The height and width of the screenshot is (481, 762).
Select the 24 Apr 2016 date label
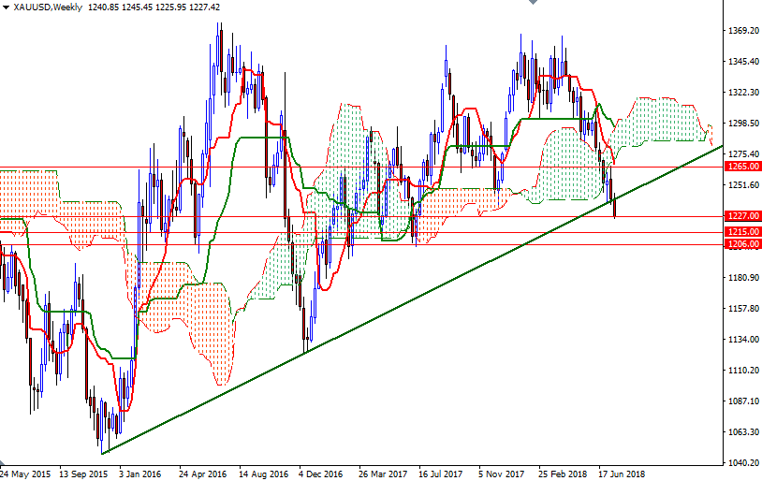click(x=202, y=474)
